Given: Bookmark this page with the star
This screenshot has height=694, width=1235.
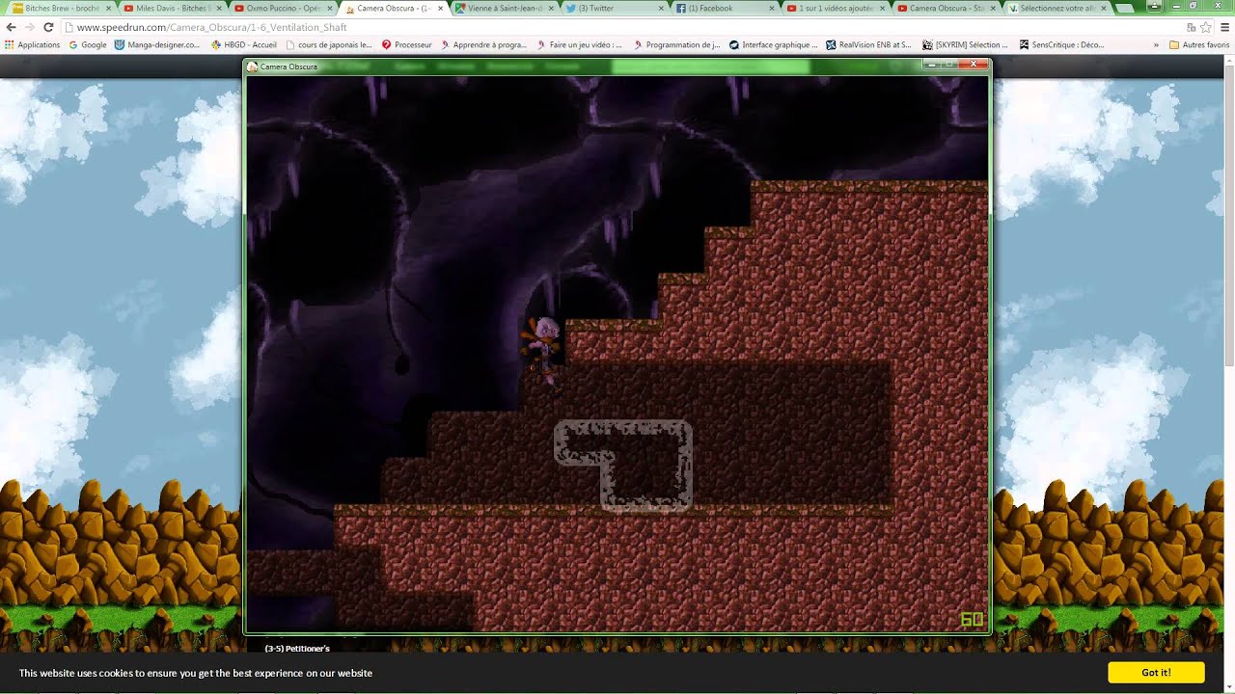Looking at the screenshot, I should [1206, 27].
